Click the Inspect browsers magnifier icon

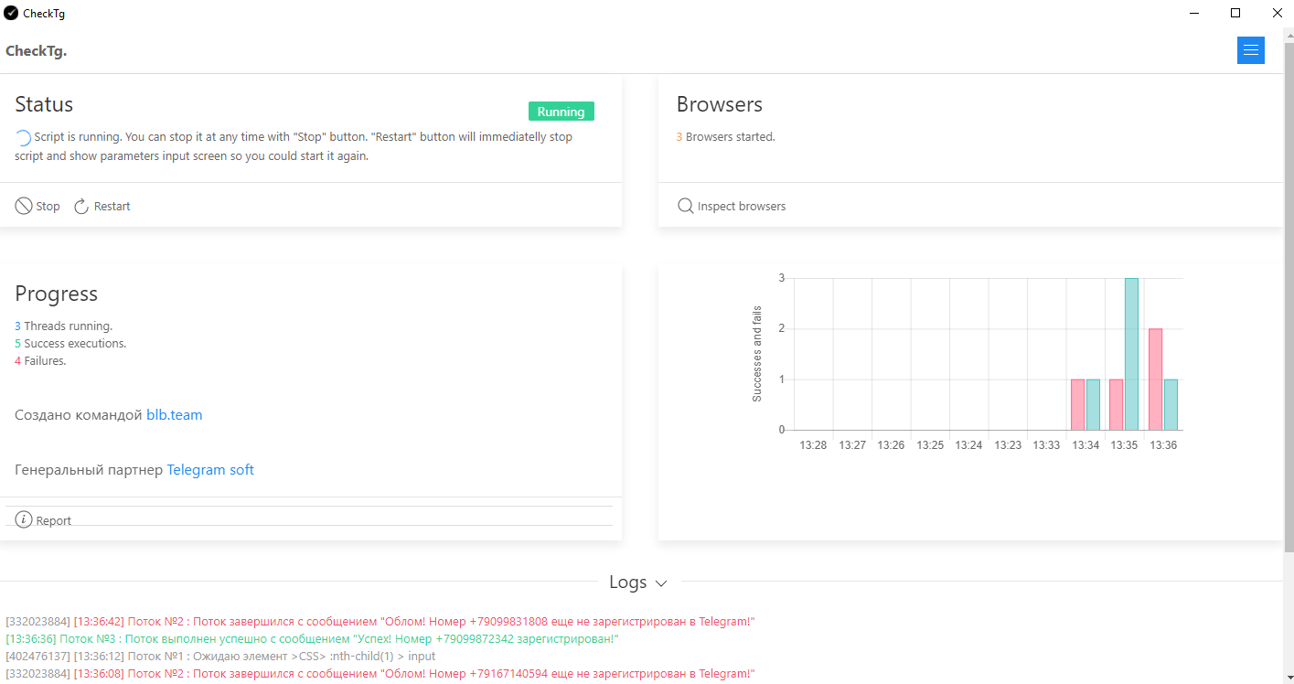tap(685, 207)
